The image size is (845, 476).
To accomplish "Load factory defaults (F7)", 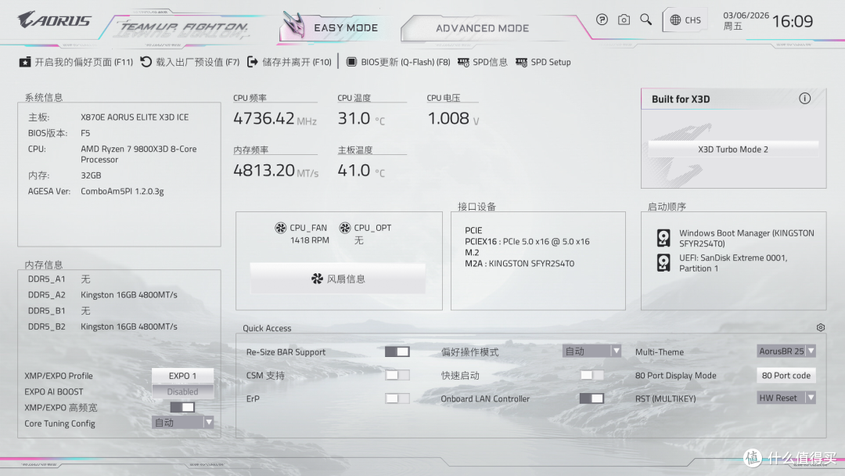I will (189, 62).
